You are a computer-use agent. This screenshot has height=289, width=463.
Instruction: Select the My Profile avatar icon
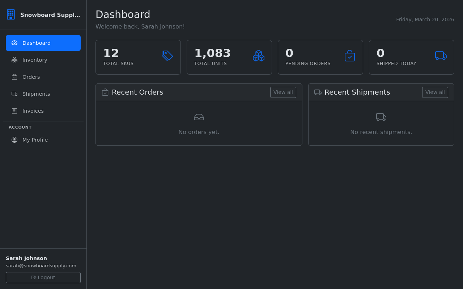click(x=14, y=140)
